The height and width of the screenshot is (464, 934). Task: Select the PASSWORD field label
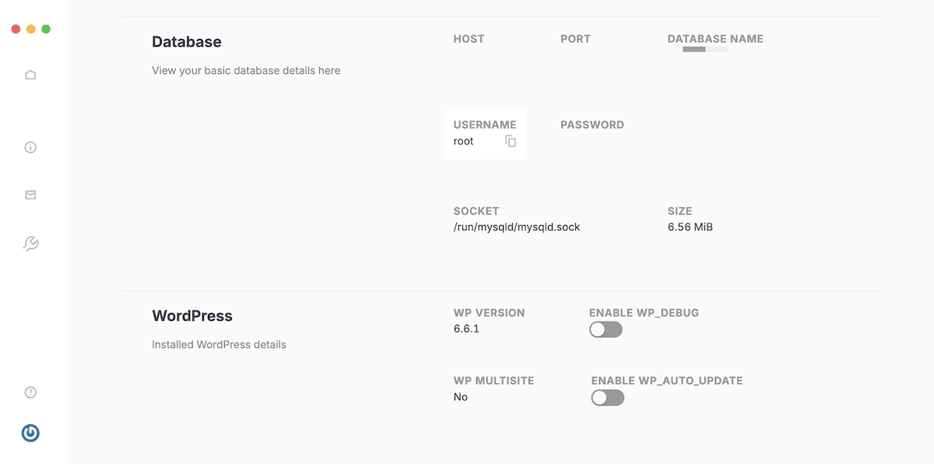click(x=592, y=125)
